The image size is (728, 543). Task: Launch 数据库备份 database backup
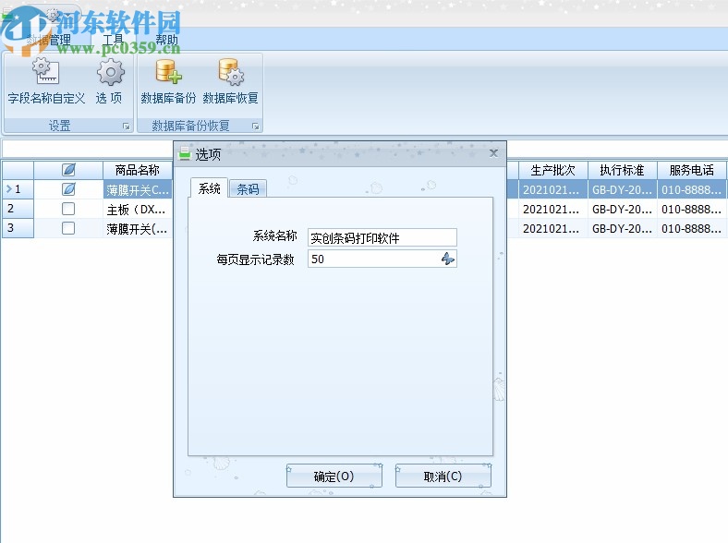pos(168,82)
